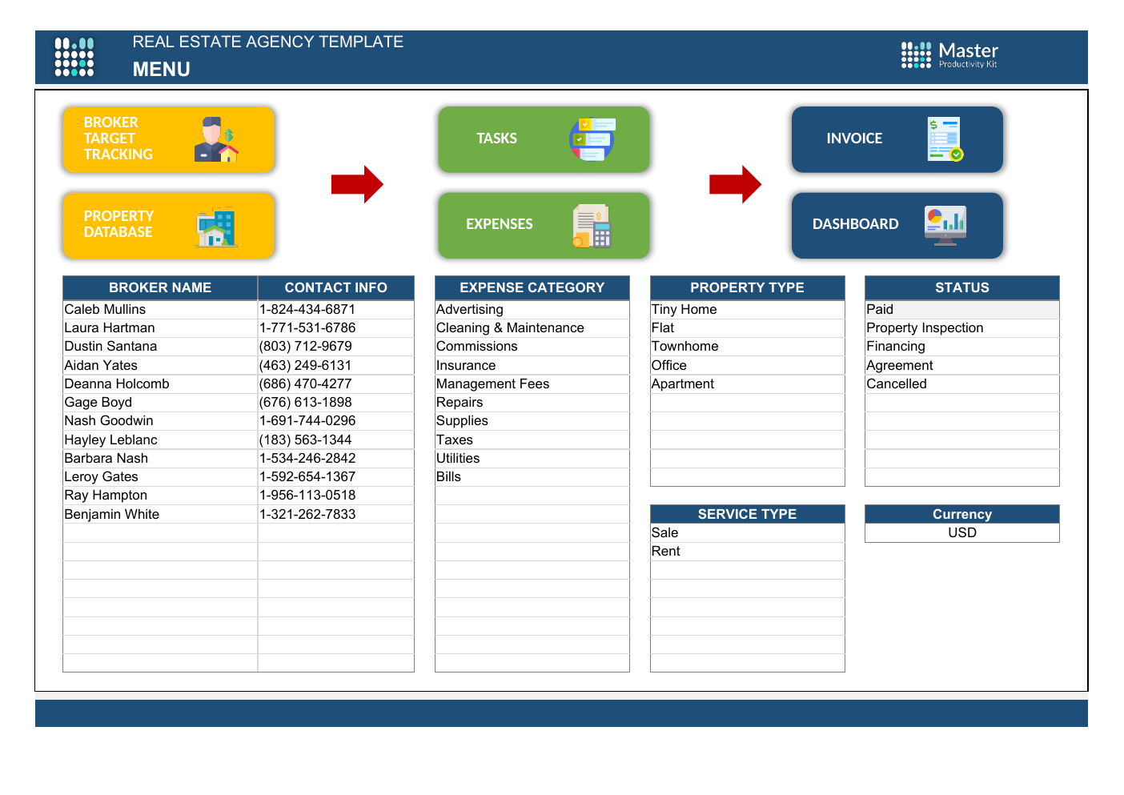
Task: Click the EXPENSE CATEGORY header
Action: click(532, 288)
